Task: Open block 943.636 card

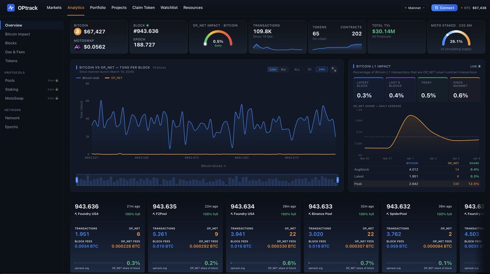Action: [107, 236]
